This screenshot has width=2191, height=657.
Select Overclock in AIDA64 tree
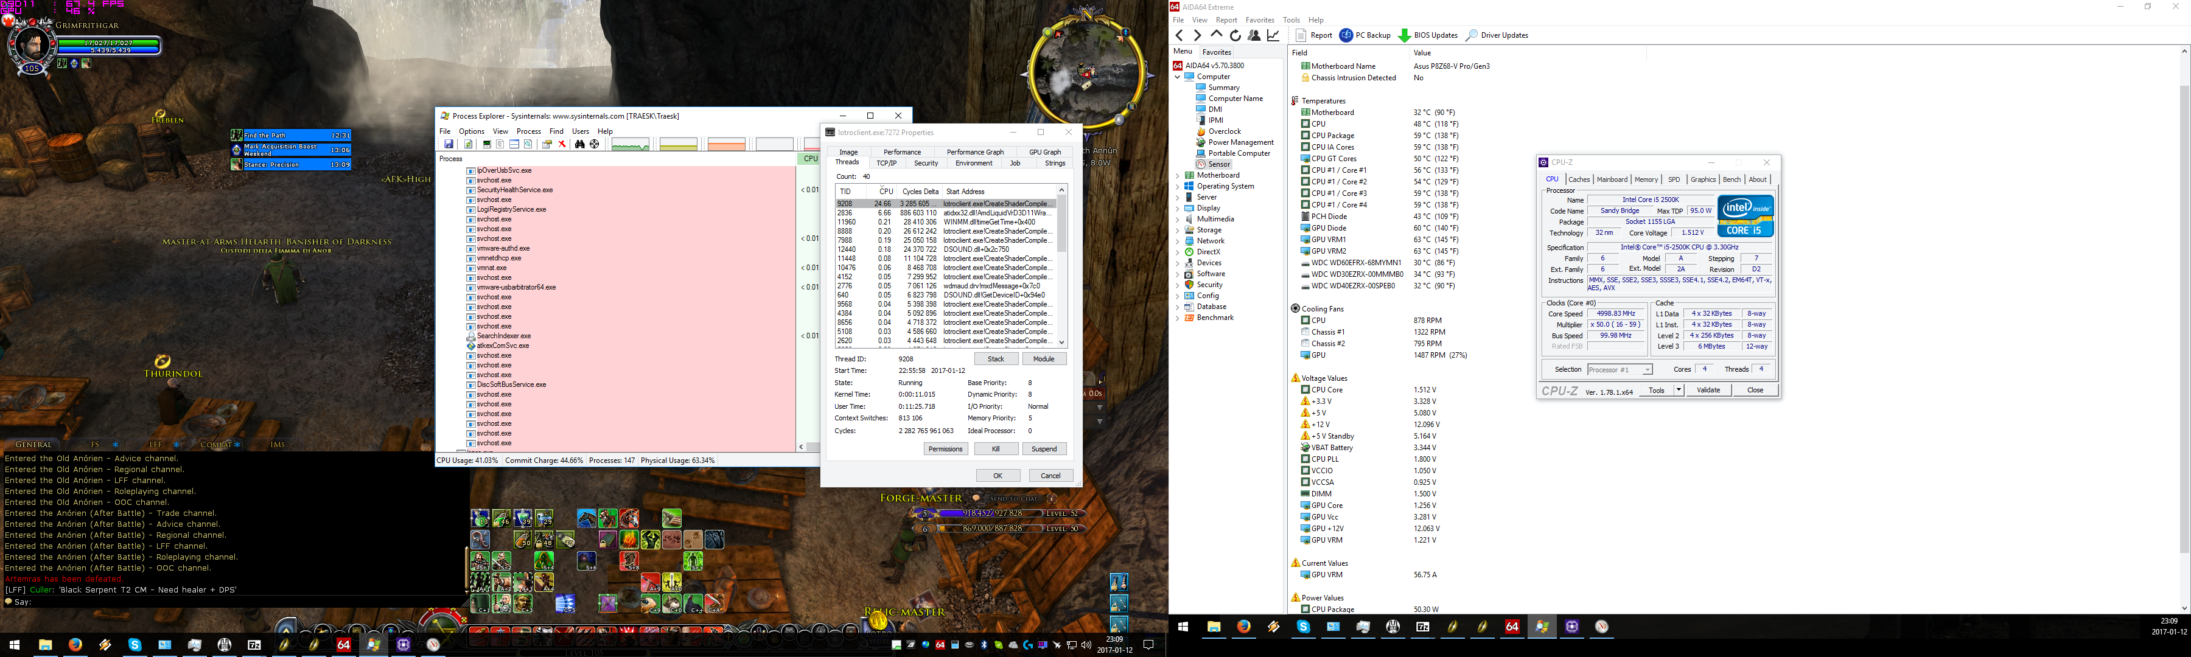1225,132
